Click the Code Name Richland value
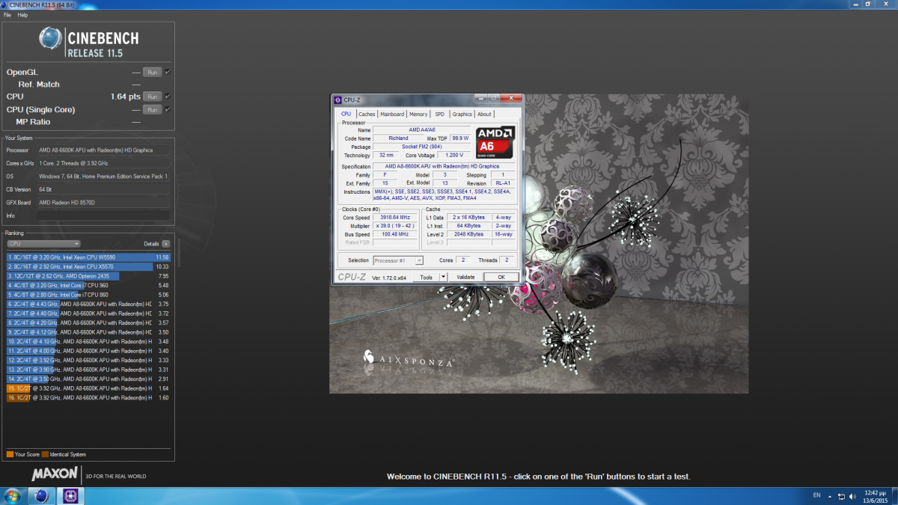Viewport: 898px width, 505px height. point(398,138)
